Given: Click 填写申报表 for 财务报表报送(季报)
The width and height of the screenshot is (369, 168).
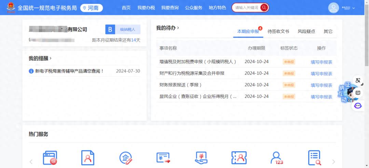Looking at the screenshot, I should point(322,85).
